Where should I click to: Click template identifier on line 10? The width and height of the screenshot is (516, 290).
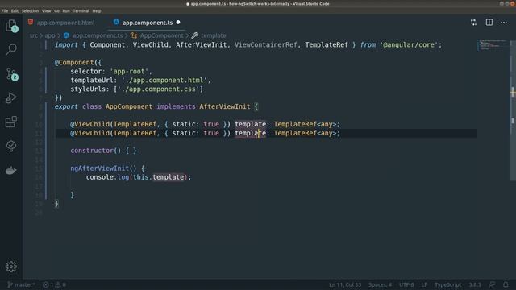(x=251, y=124)
